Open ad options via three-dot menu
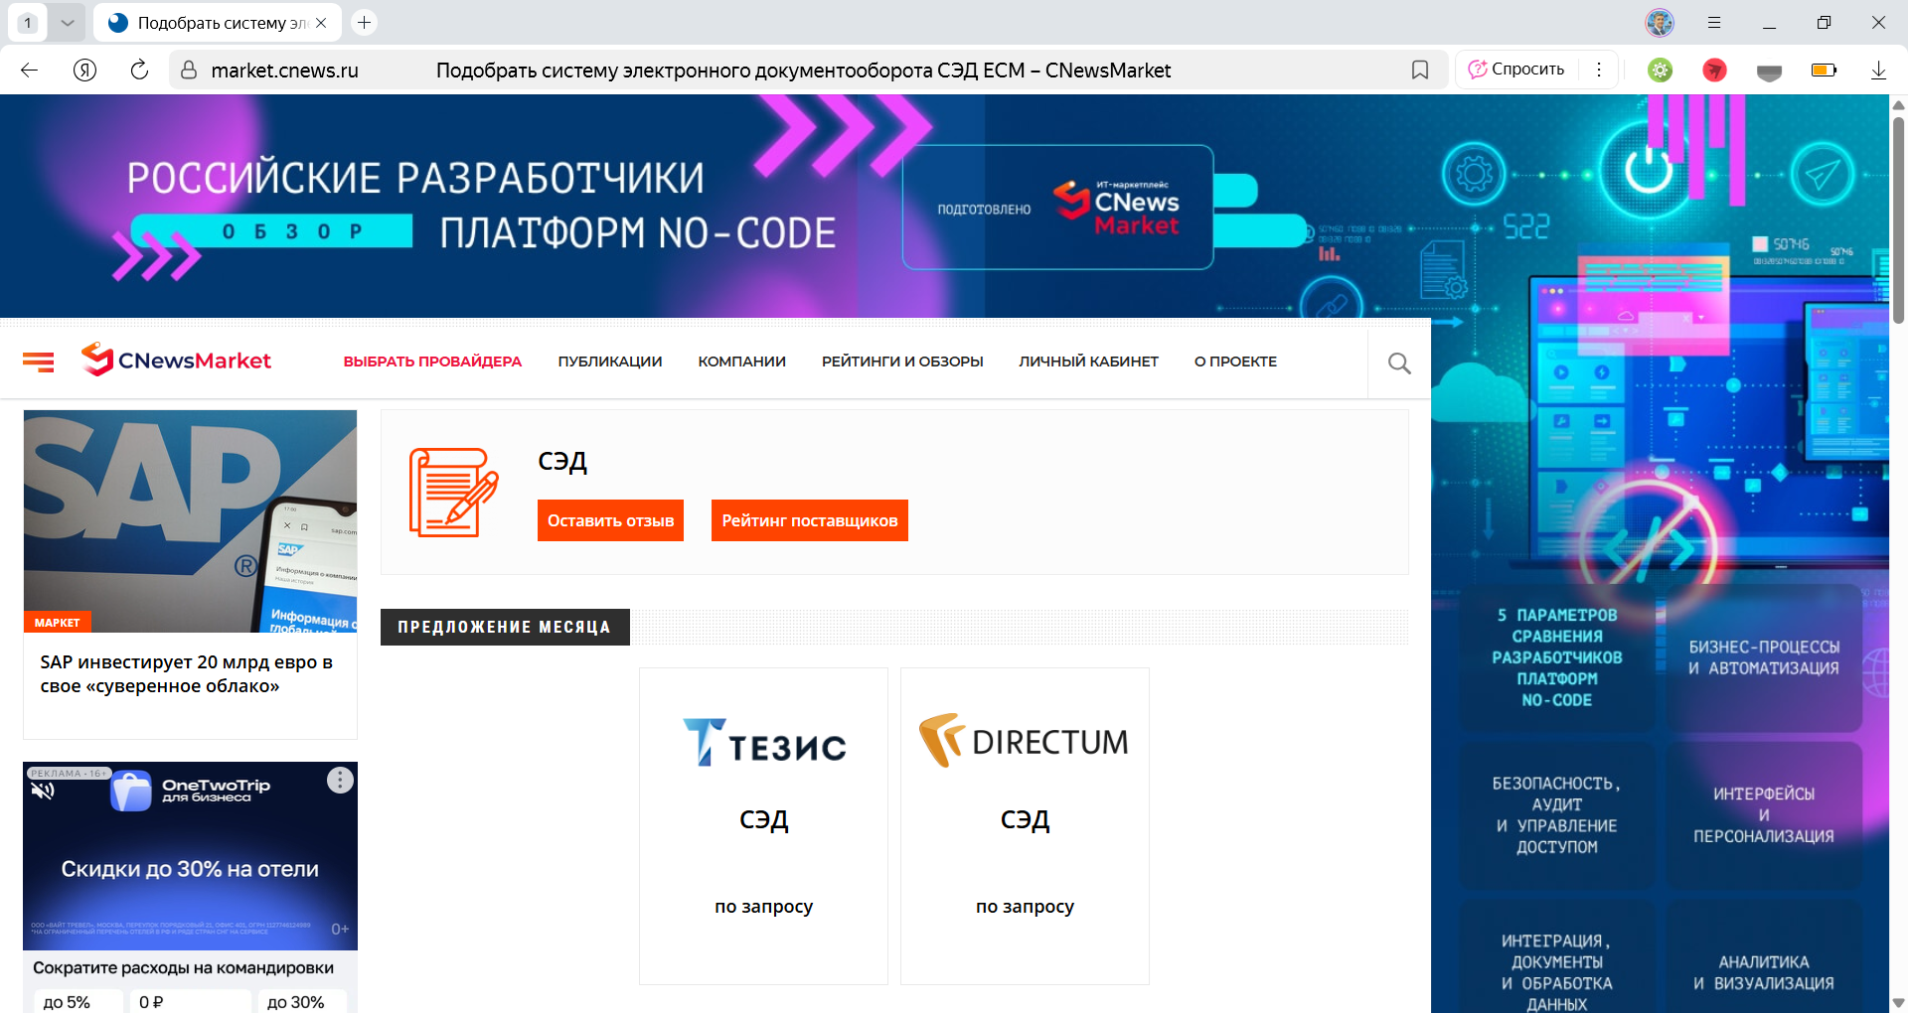Image resolution: width=1908 pixels, height=1013 pixels. [340, 781]
